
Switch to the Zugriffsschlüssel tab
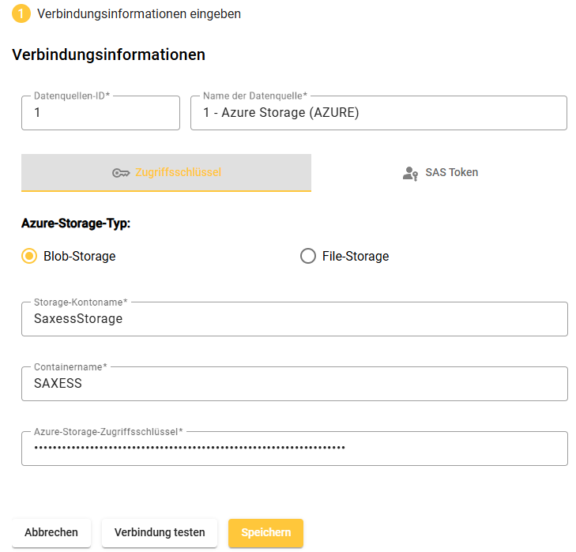(x=166, y=173)
